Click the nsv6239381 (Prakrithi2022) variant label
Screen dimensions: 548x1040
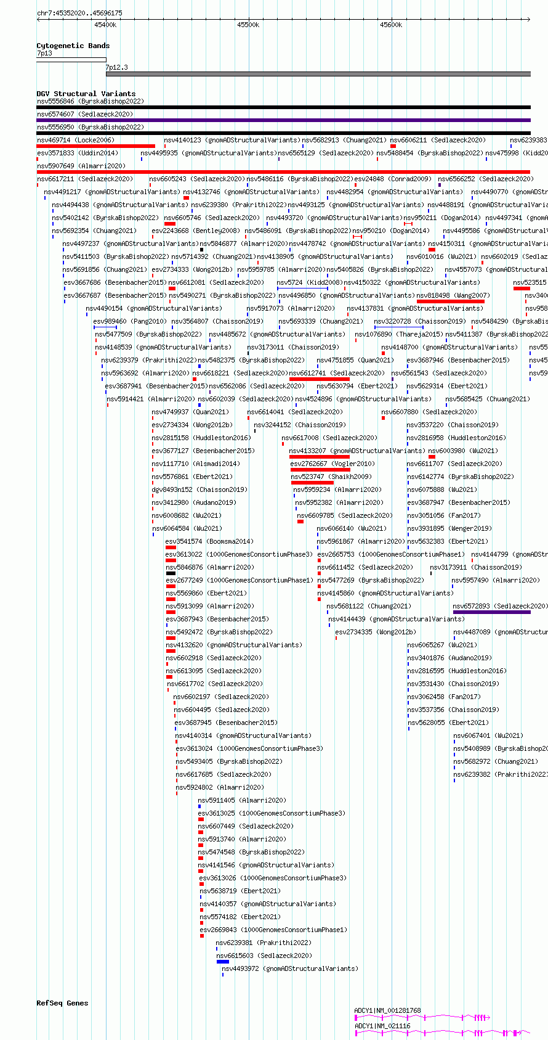[x=264, y=943]
